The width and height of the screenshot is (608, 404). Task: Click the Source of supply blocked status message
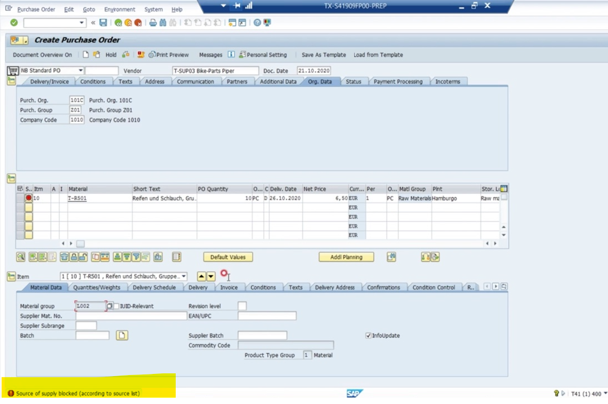(x=78, y=393)
